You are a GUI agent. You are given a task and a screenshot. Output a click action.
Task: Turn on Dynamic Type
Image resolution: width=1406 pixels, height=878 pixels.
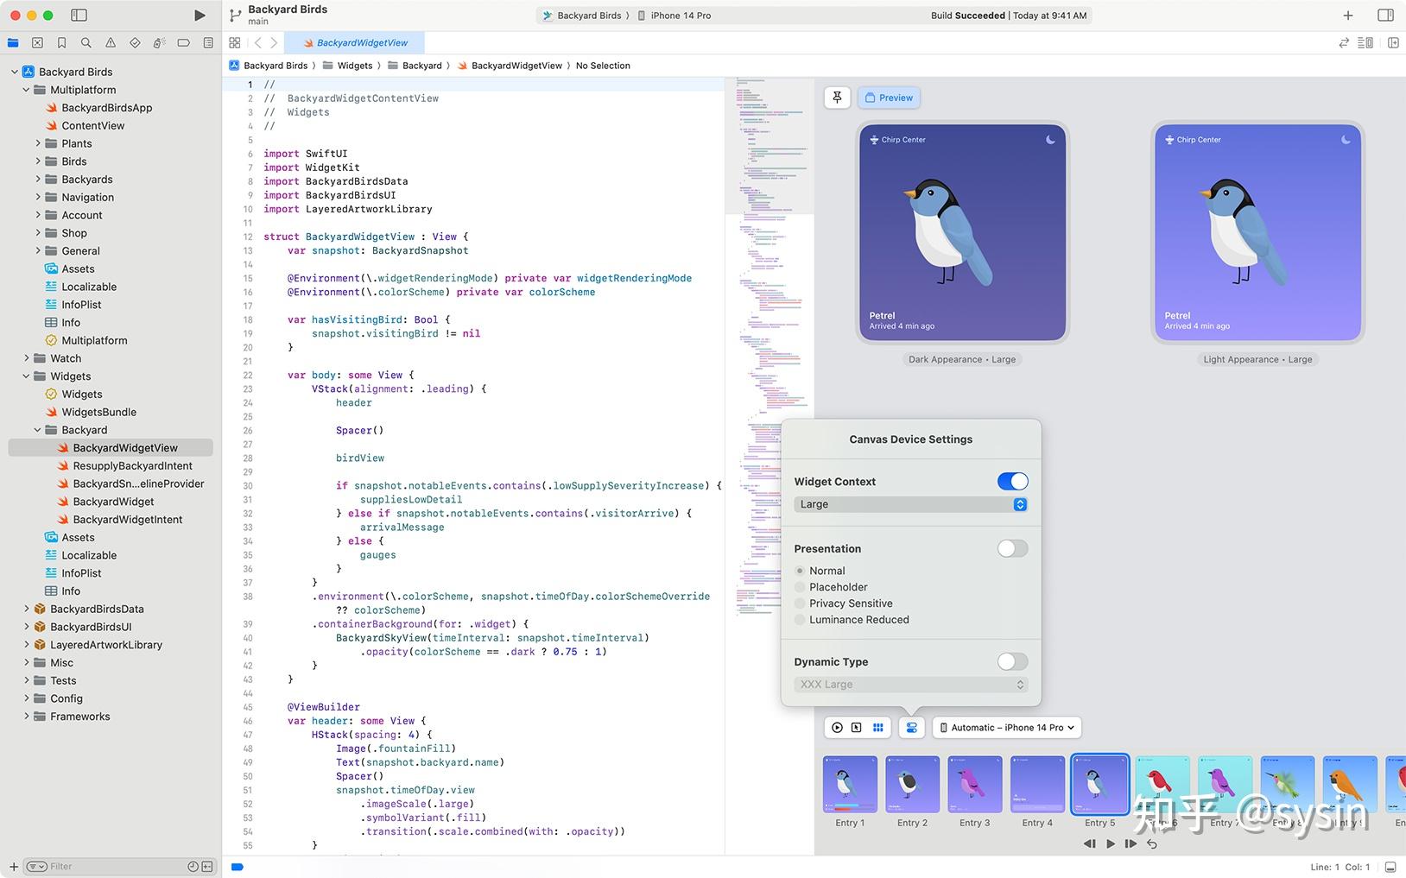pyautogui.click(x=1011, y=661)
